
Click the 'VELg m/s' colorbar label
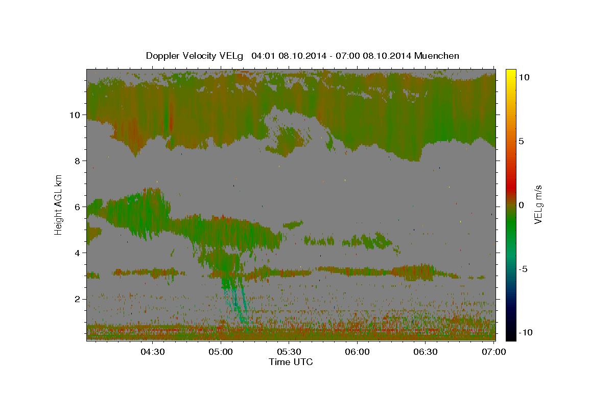click(x=538, y=204)
